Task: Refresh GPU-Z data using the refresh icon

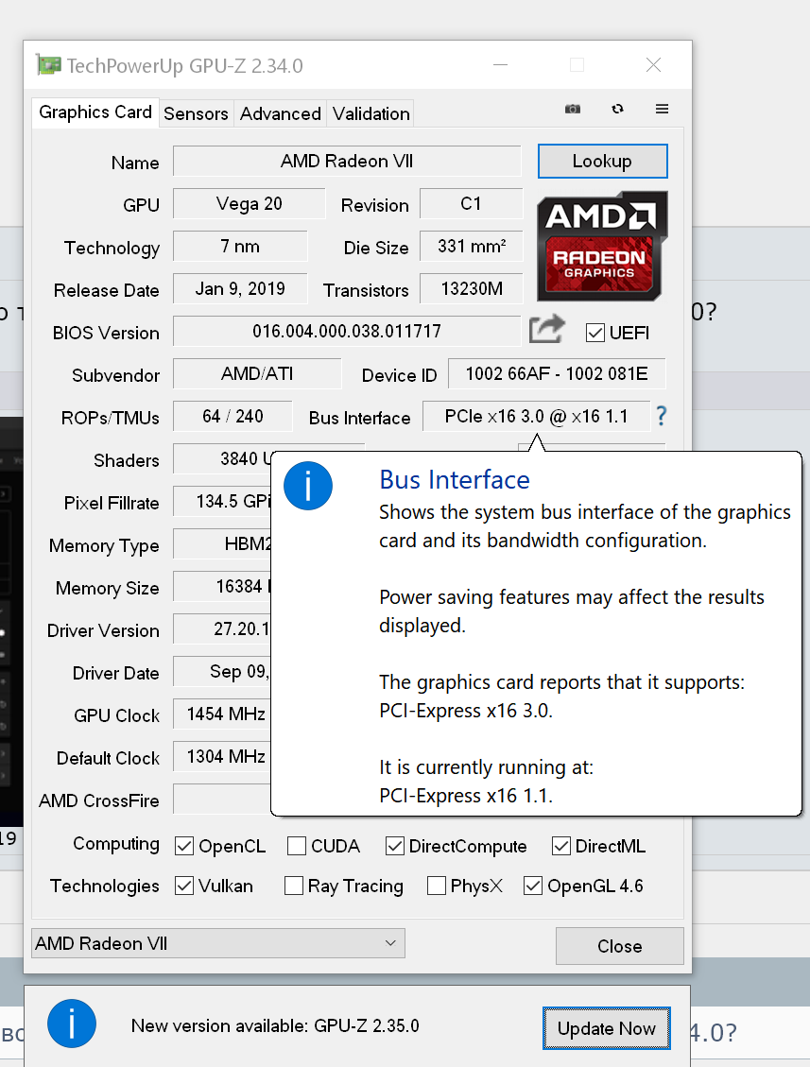Action: (617, 109)
